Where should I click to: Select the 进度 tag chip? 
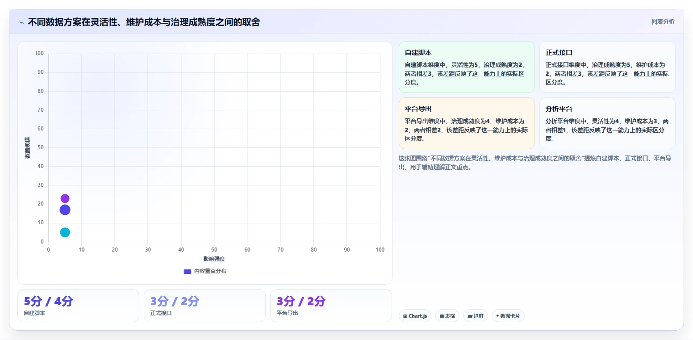pyautogui.click(x=476, y=316)
